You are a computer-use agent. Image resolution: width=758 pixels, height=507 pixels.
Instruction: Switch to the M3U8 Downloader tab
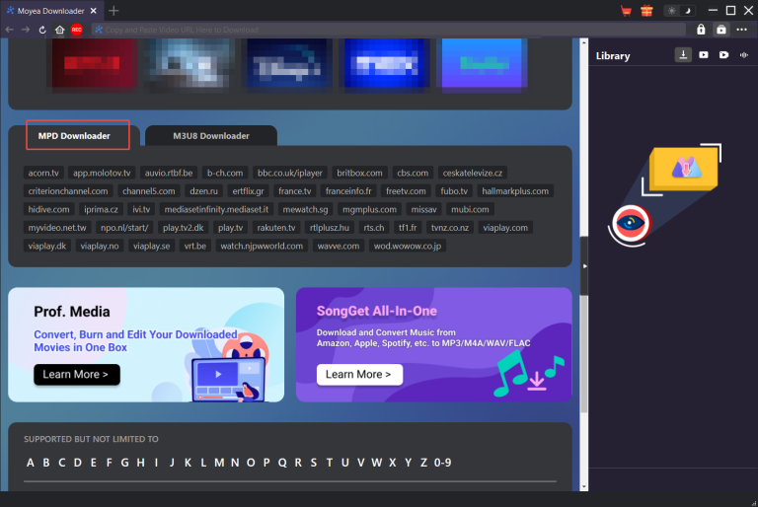(x=211, y=136)
